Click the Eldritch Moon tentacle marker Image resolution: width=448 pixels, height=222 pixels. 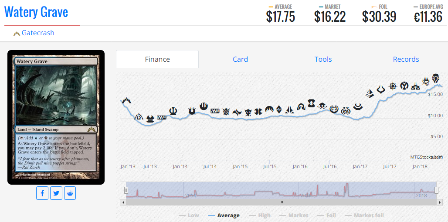[x=322, y=106]
